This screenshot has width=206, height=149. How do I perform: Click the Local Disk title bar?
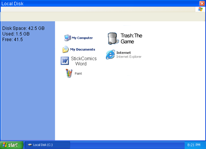coord(100,3)
